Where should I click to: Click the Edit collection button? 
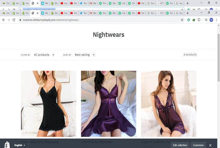point(180,145)
